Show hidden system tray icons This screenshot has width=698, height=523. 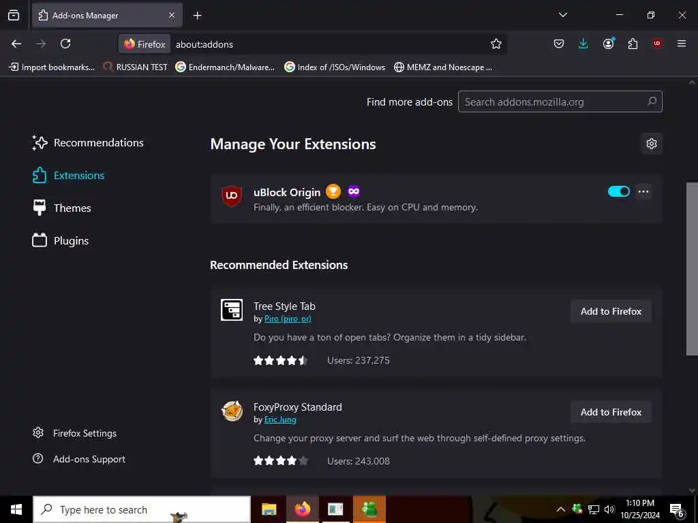[561, 509]
